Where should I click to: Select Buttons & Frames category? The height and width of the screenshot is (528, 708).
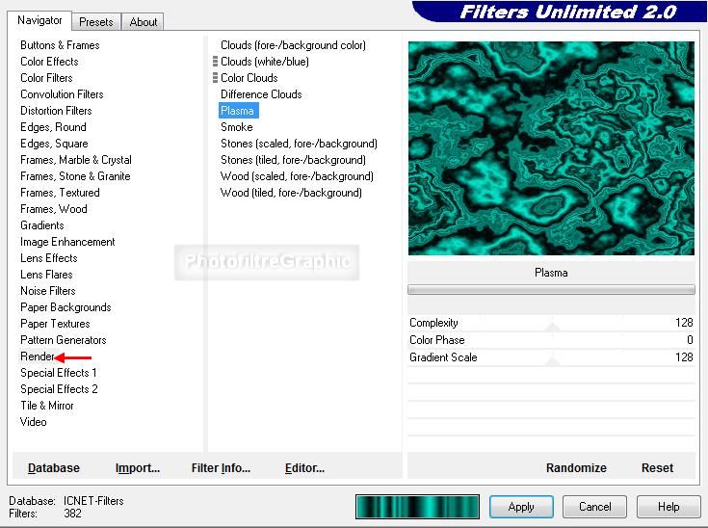60,45
